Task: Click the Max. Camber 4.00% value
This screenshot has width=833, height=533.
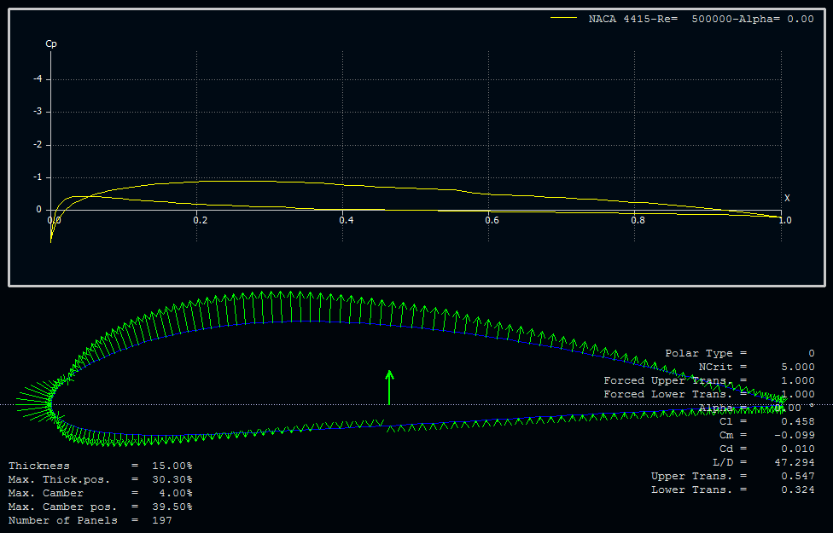Action: (x=175, y=493)
